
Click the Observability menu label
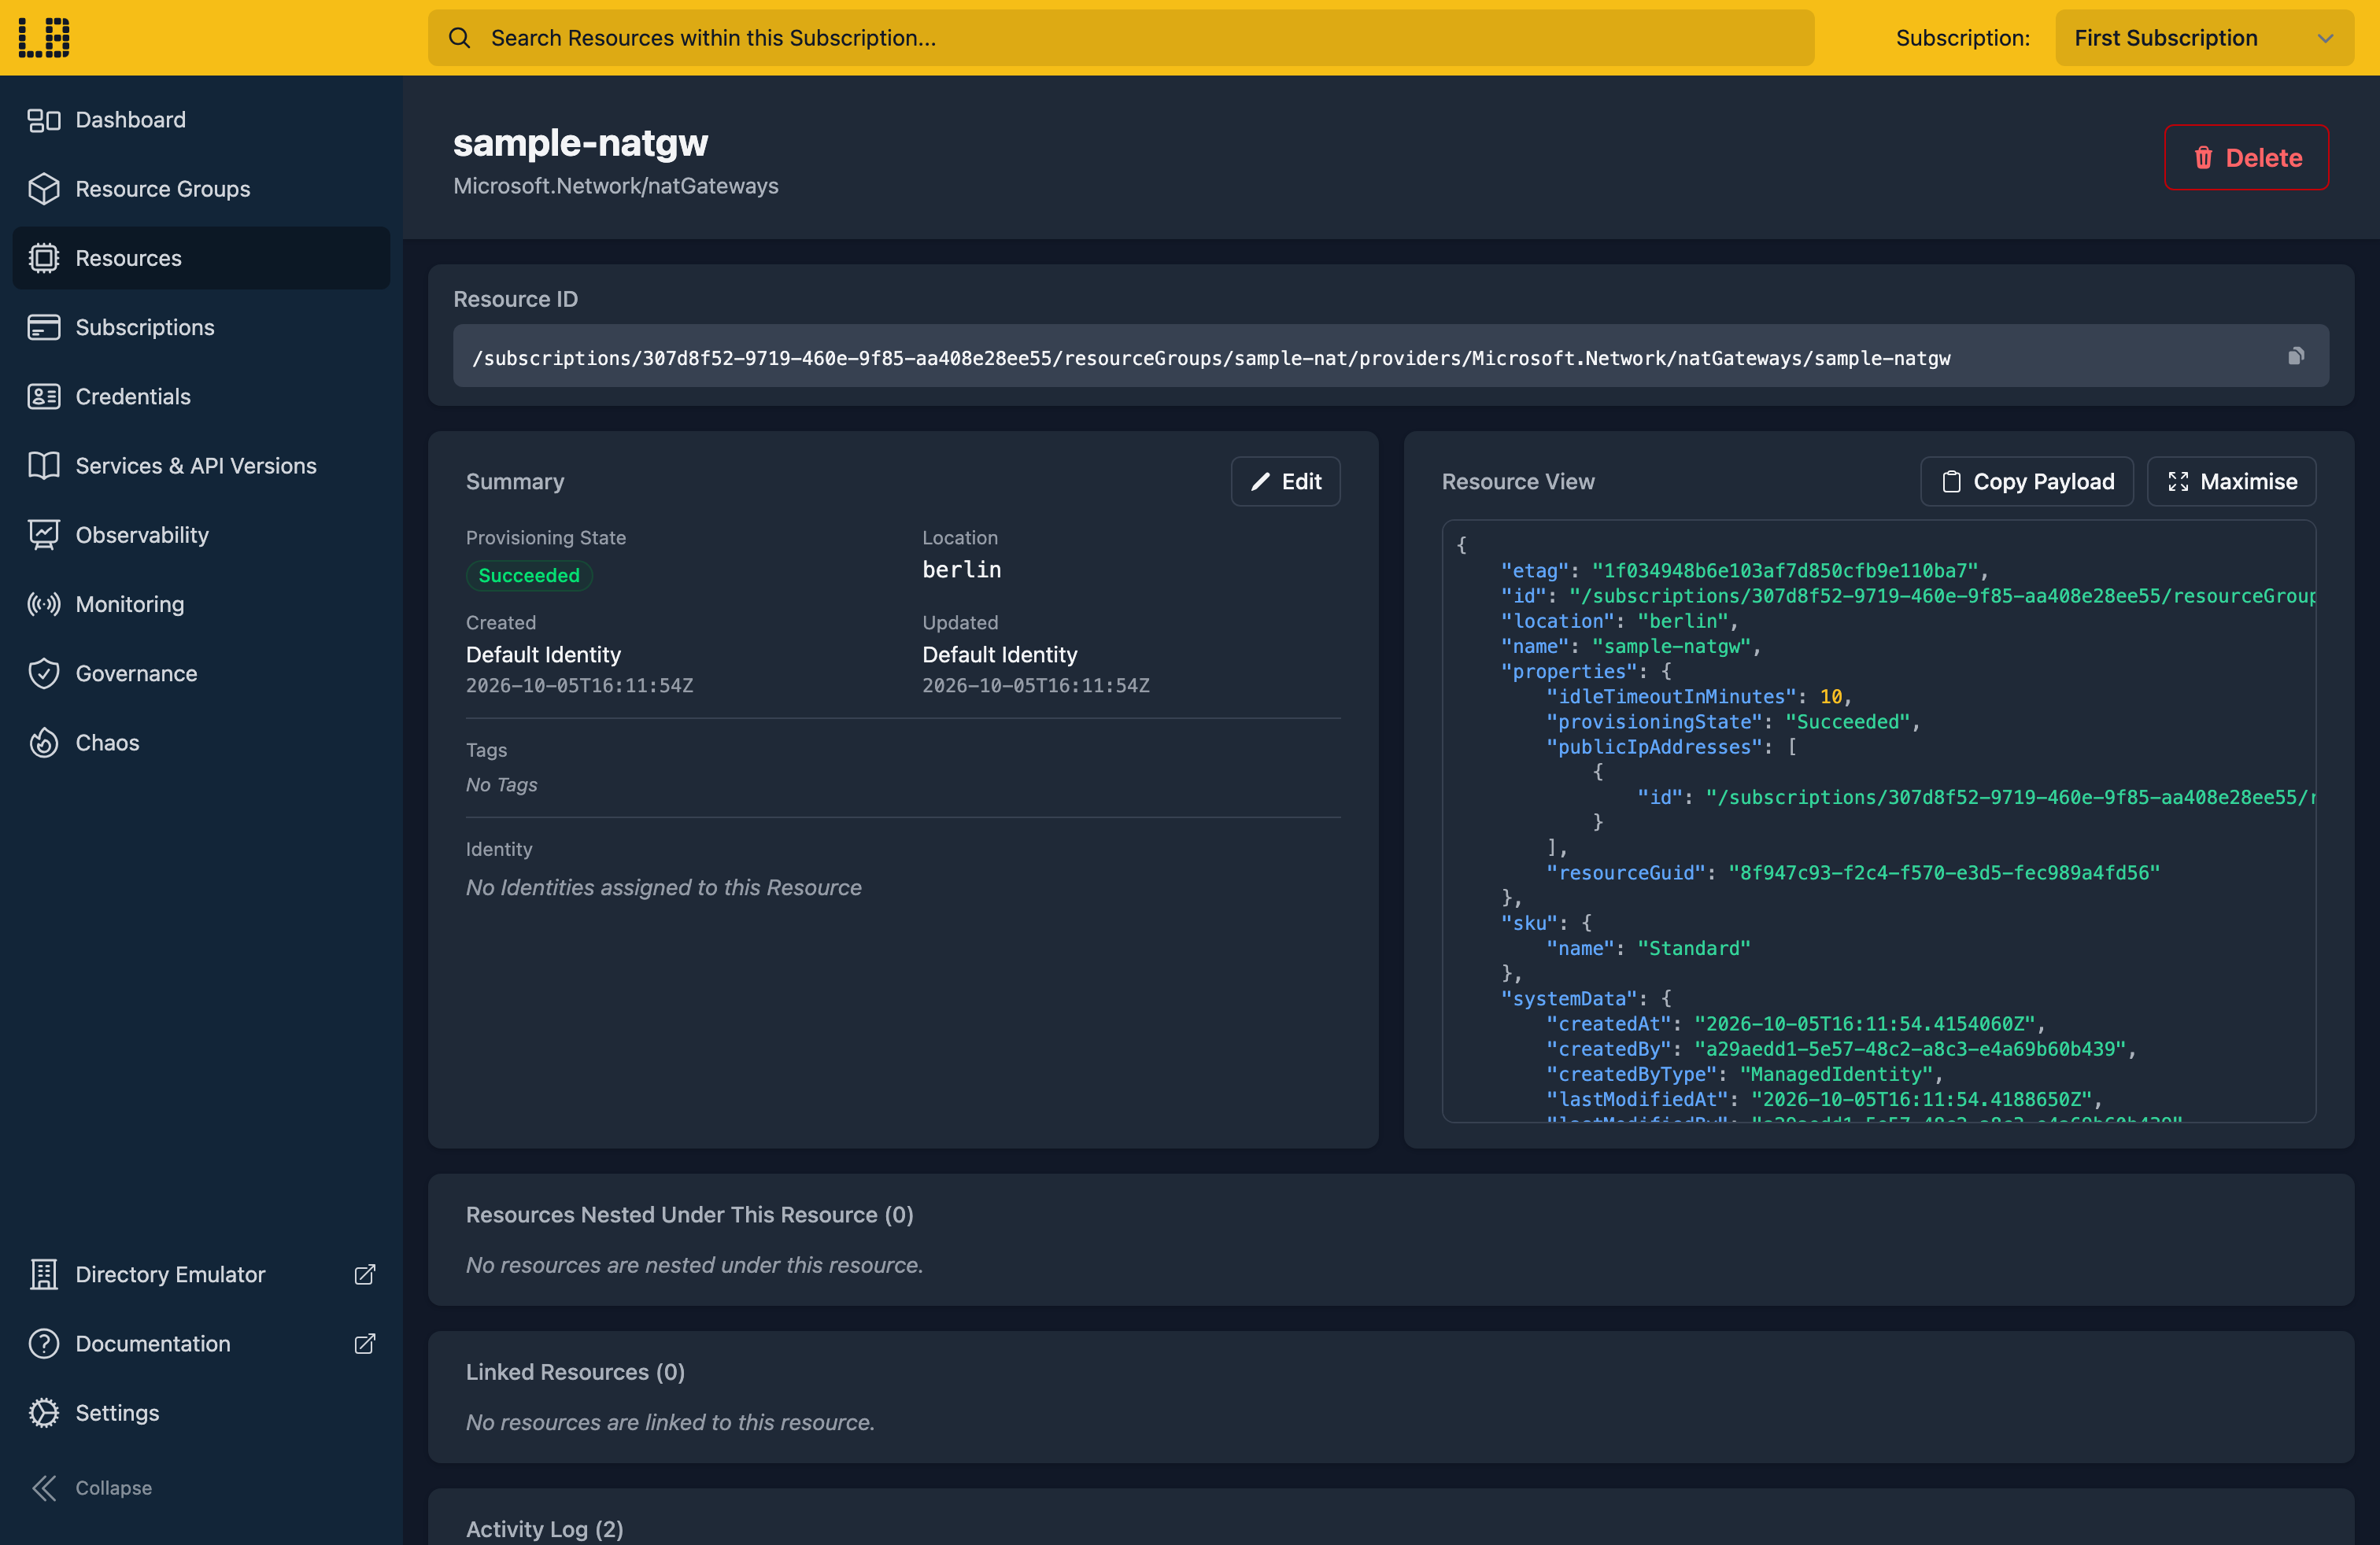point(142,535)
